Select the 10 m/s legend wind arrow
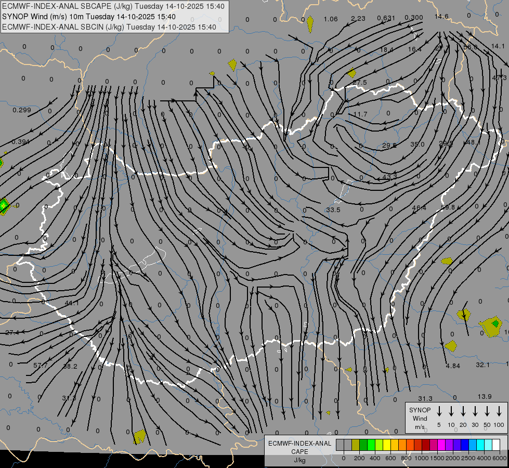 tap(451, 411)
